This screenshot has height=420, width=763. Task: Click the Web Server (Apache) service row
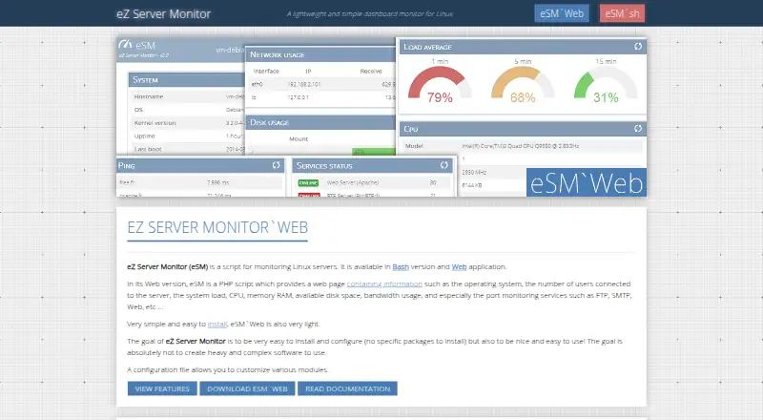click(x=373, y=182)
